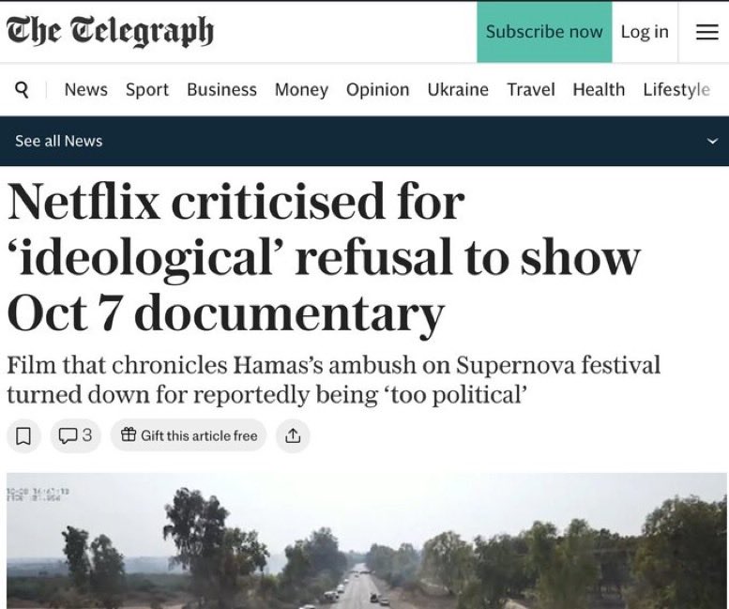Open the Opinion section
This screenshot has height=609, width=729.
(377, 89)
